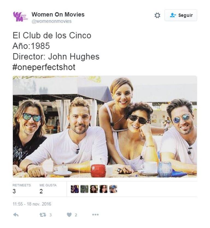Click the follow person icon on Seguir
This screenshot has height=228, width=210.
[x=173, y=15]
